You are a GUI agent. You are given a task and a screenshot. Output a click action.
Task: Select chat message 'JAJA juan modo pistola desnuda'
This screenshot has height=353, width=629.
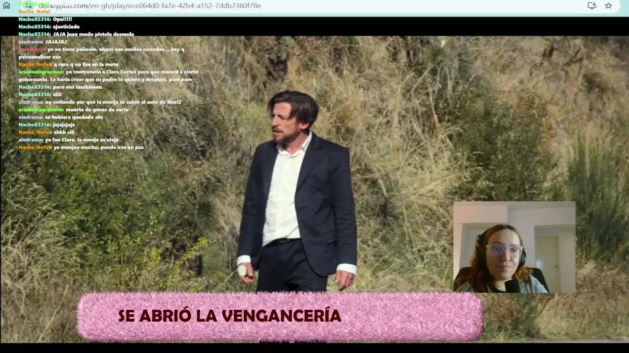(x=93, y=34)
